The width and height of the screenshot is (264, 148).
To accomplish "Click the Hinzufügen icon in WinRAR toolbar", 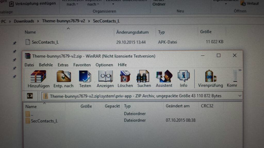I will pos(39,79).
